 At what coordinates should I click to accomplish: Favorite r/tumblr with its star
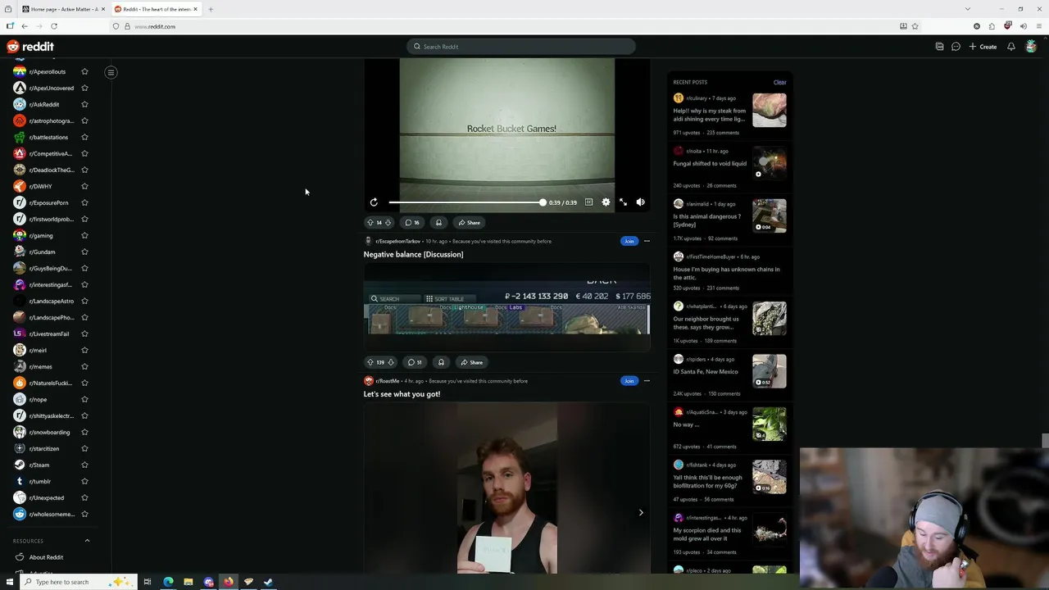[84, 482]
